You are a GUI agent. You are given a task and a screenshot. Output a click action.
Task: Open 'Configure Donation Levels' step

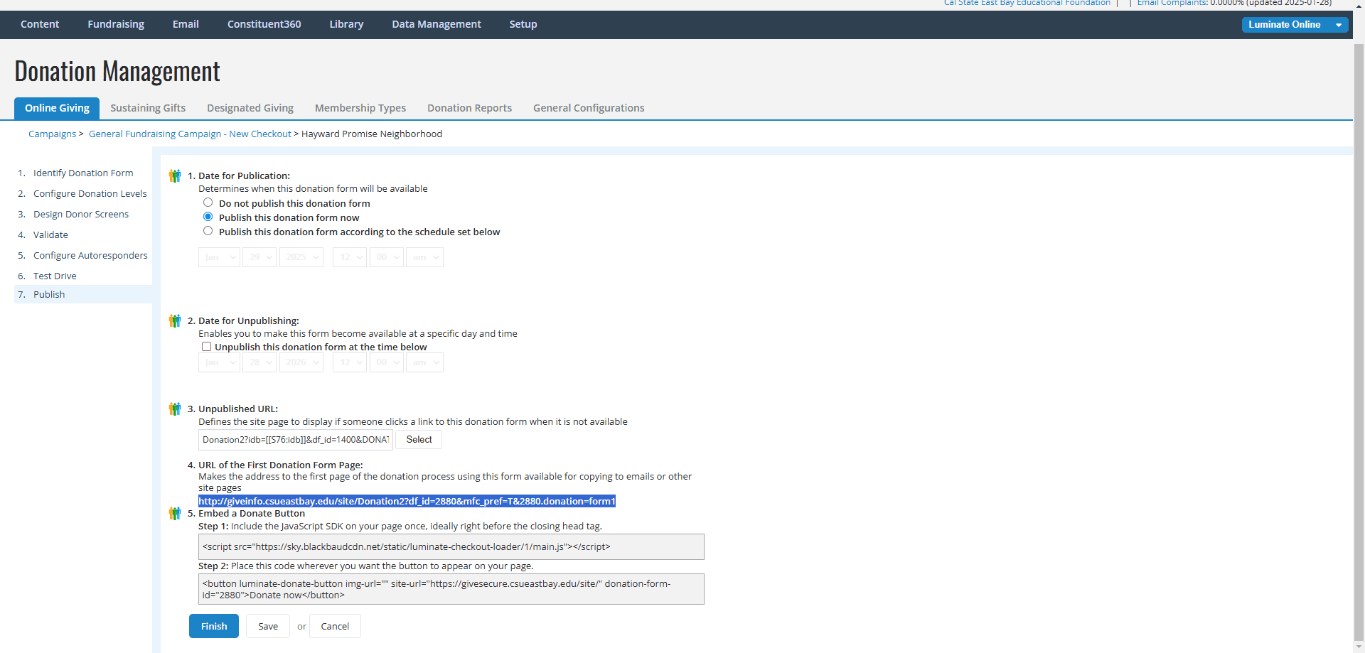[90, 193]
